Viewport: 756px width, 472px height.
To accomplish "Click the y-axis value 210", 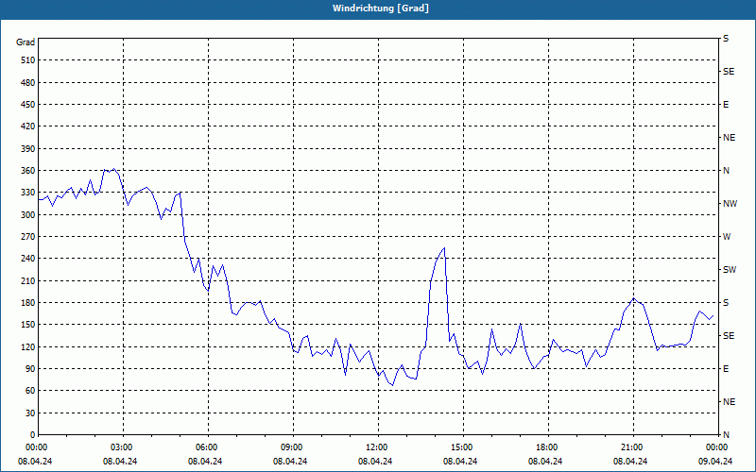I will click(28, 280).
